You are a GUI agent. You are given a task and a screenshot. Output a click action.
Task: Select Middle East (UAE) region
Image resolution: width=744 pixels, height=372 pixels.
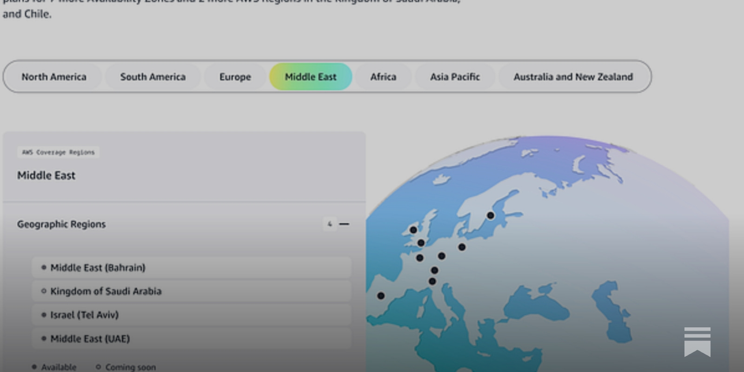click(192, 339)
